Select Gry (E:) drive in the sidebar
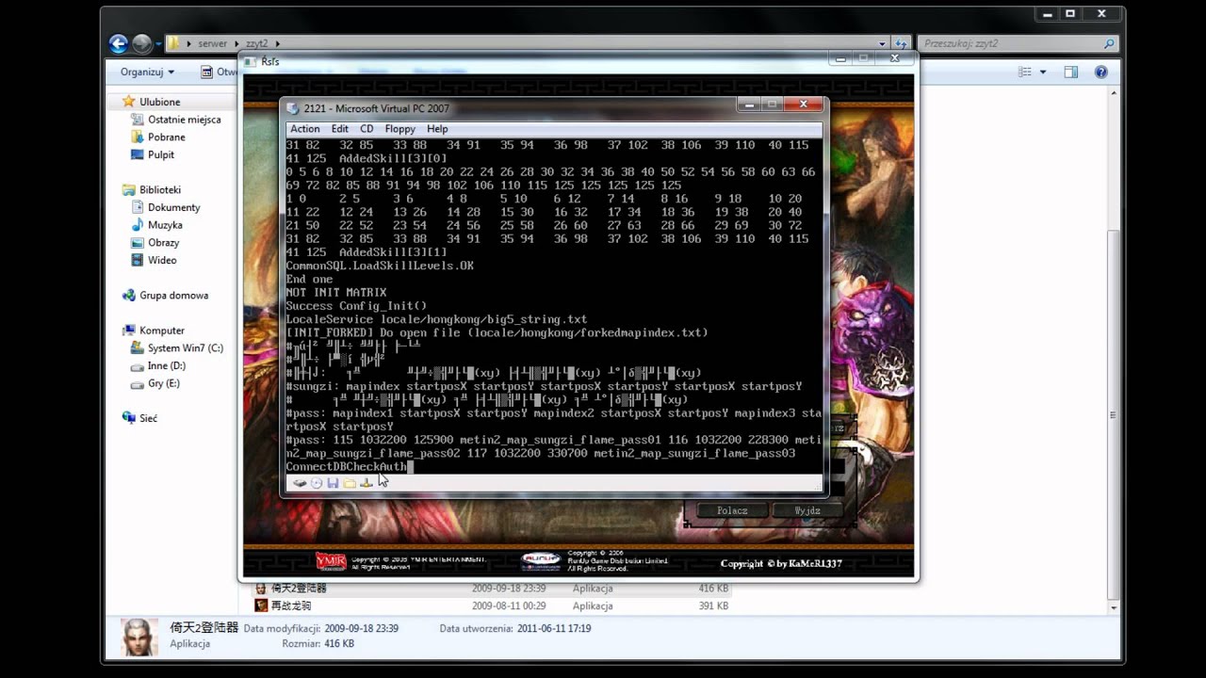The height and width of the screenshot is (678, 1206). coord(164,383)
